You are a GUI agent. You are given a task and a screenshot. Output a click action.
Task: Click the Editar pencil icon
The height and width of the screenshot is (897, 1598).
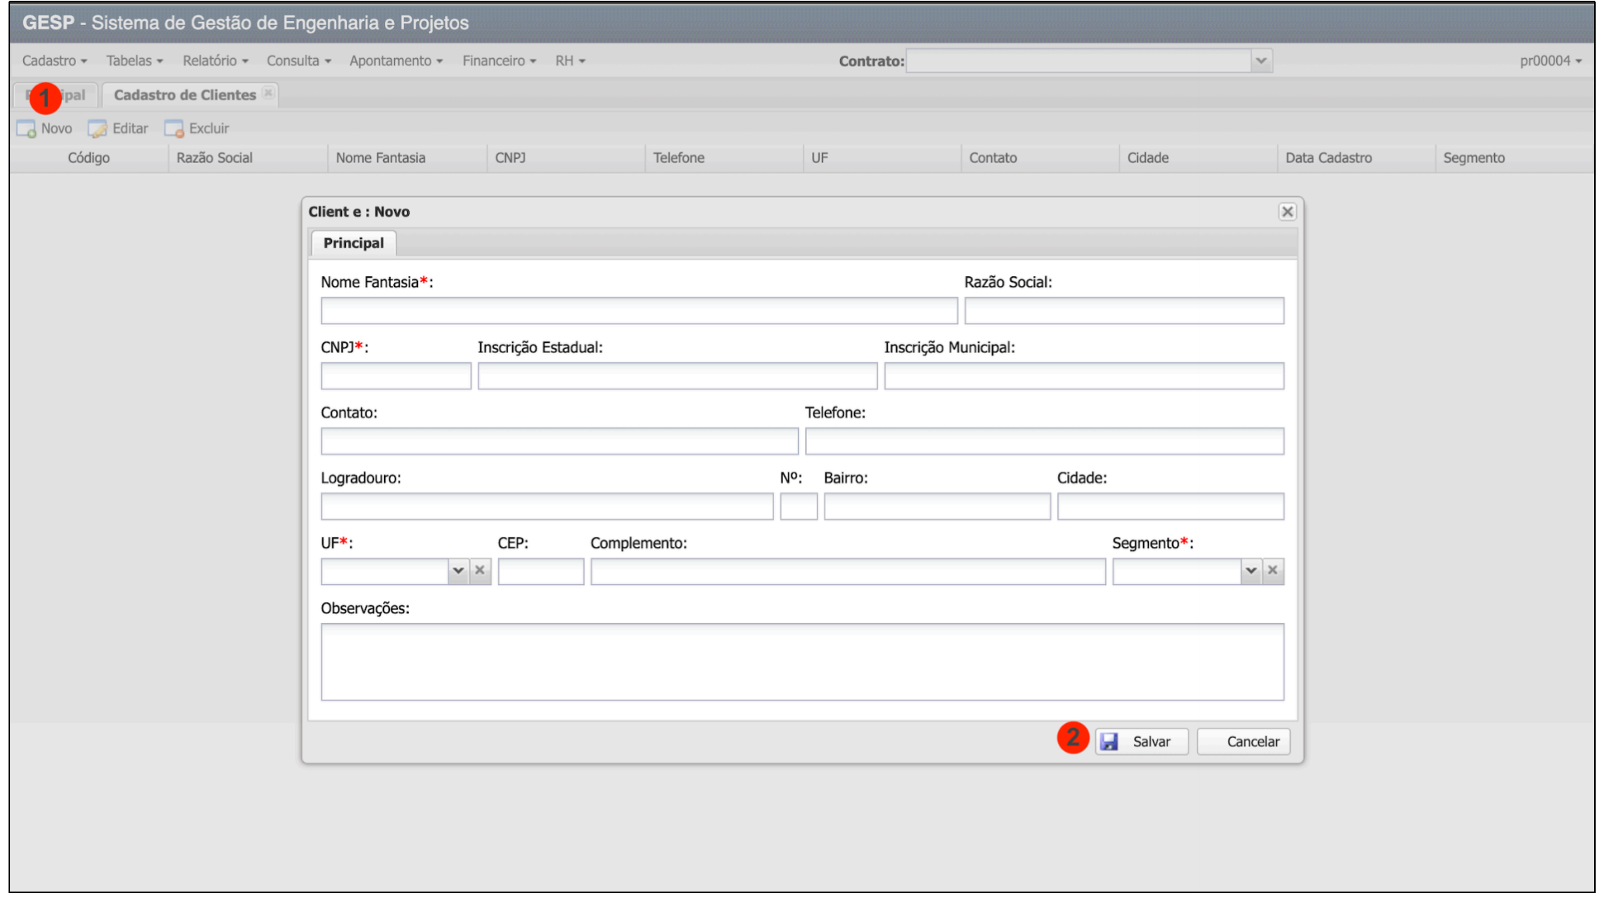98,129
